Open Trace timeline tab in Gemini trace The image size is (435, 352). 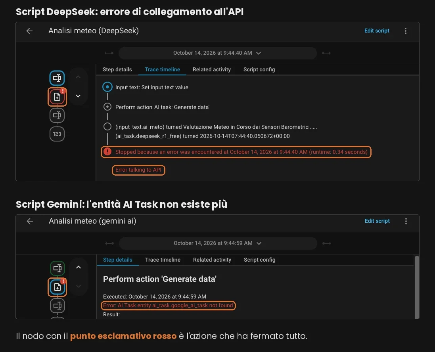tap(163, 260)
